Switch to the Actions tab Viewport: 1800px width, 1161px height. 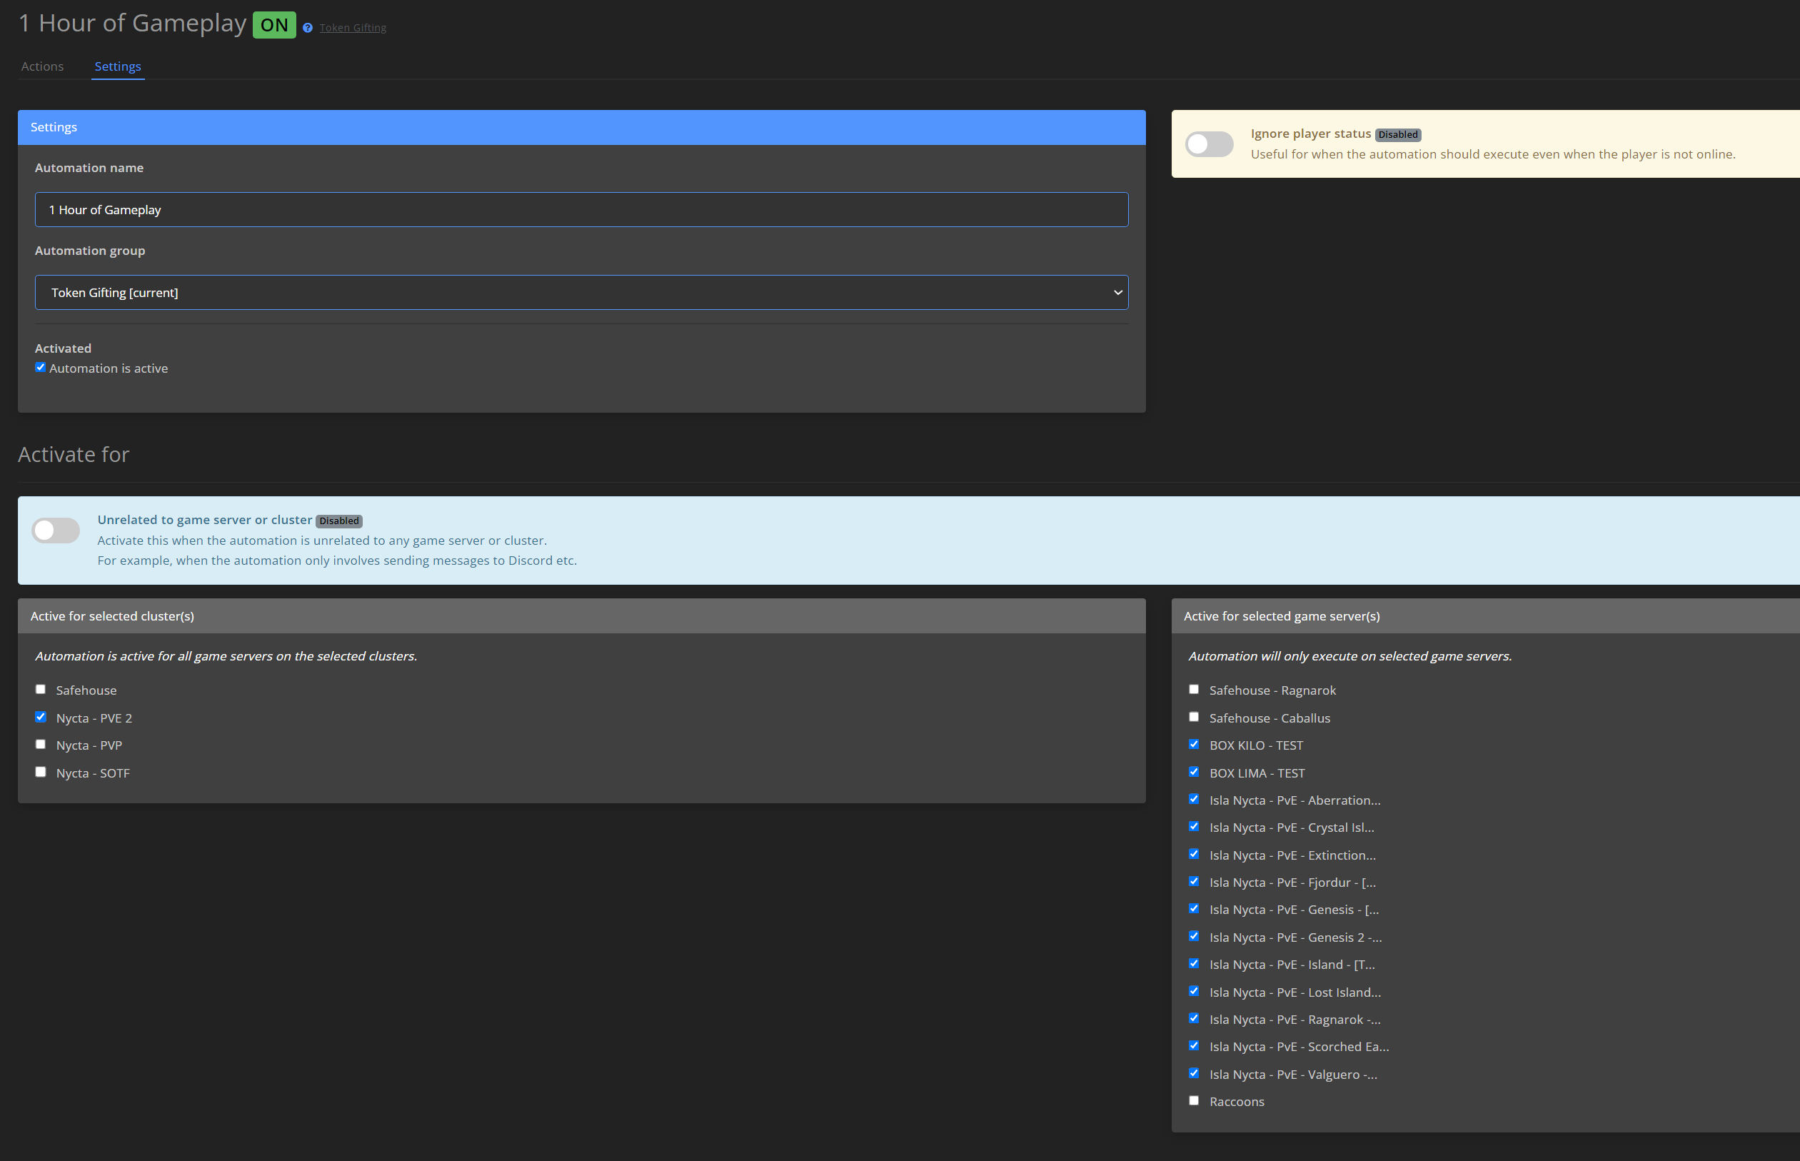click(42, 66)
